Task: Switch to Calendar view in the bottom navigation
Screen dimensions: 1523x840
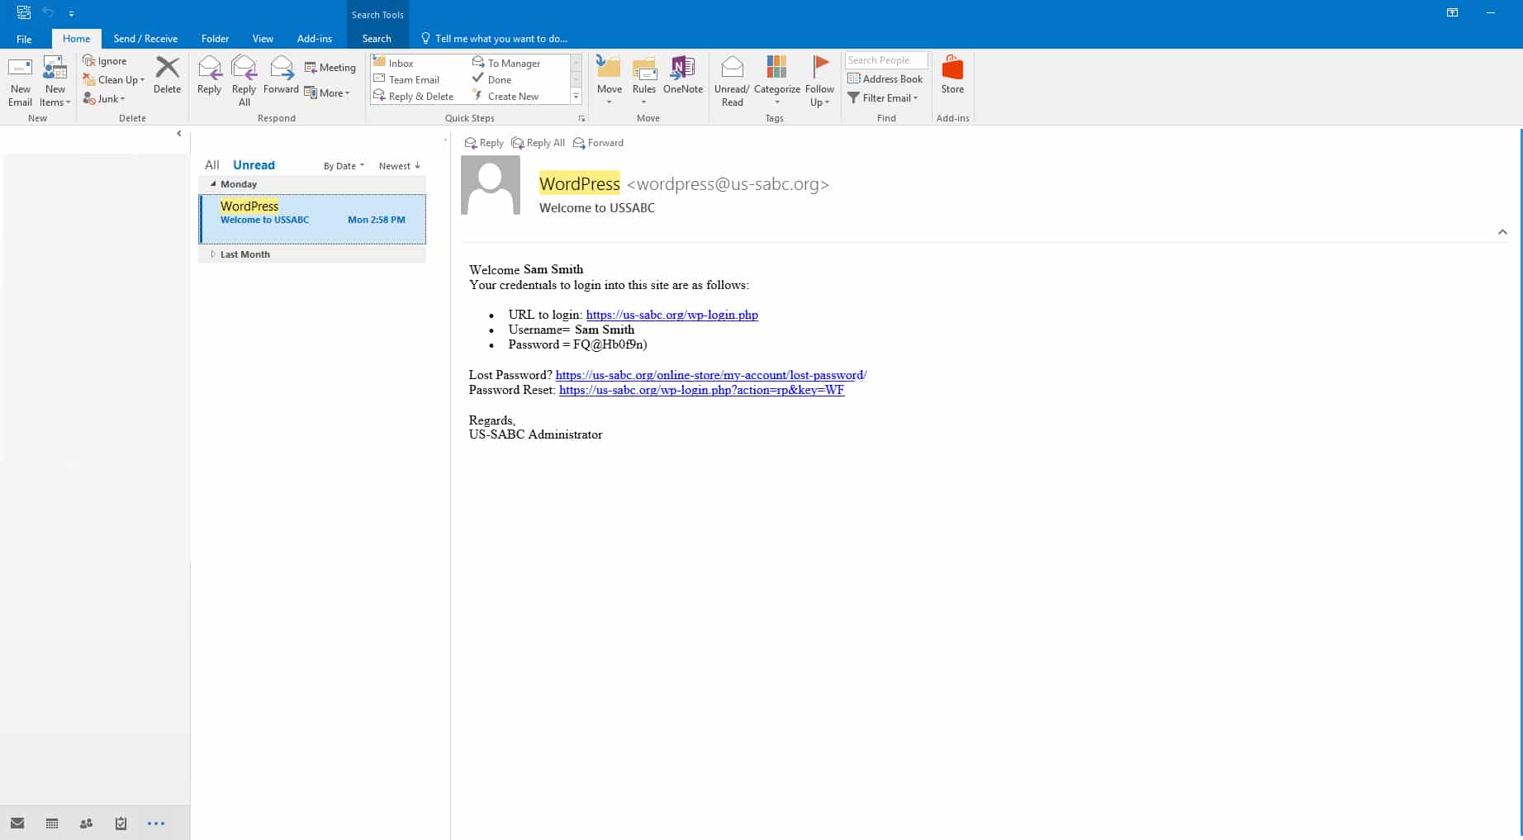Action: (52, 823)
